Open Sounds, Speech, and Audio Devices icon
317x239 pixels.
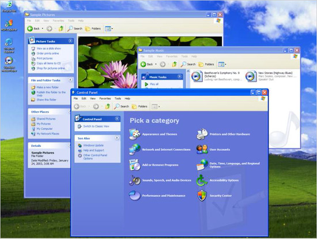(135, 180)
